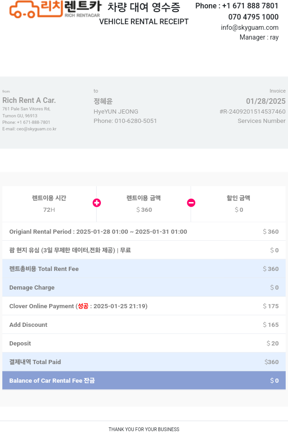This screenshot has height=433, width=288.
Task: Click the Total Rent Fee row
Action: point(144,269)
